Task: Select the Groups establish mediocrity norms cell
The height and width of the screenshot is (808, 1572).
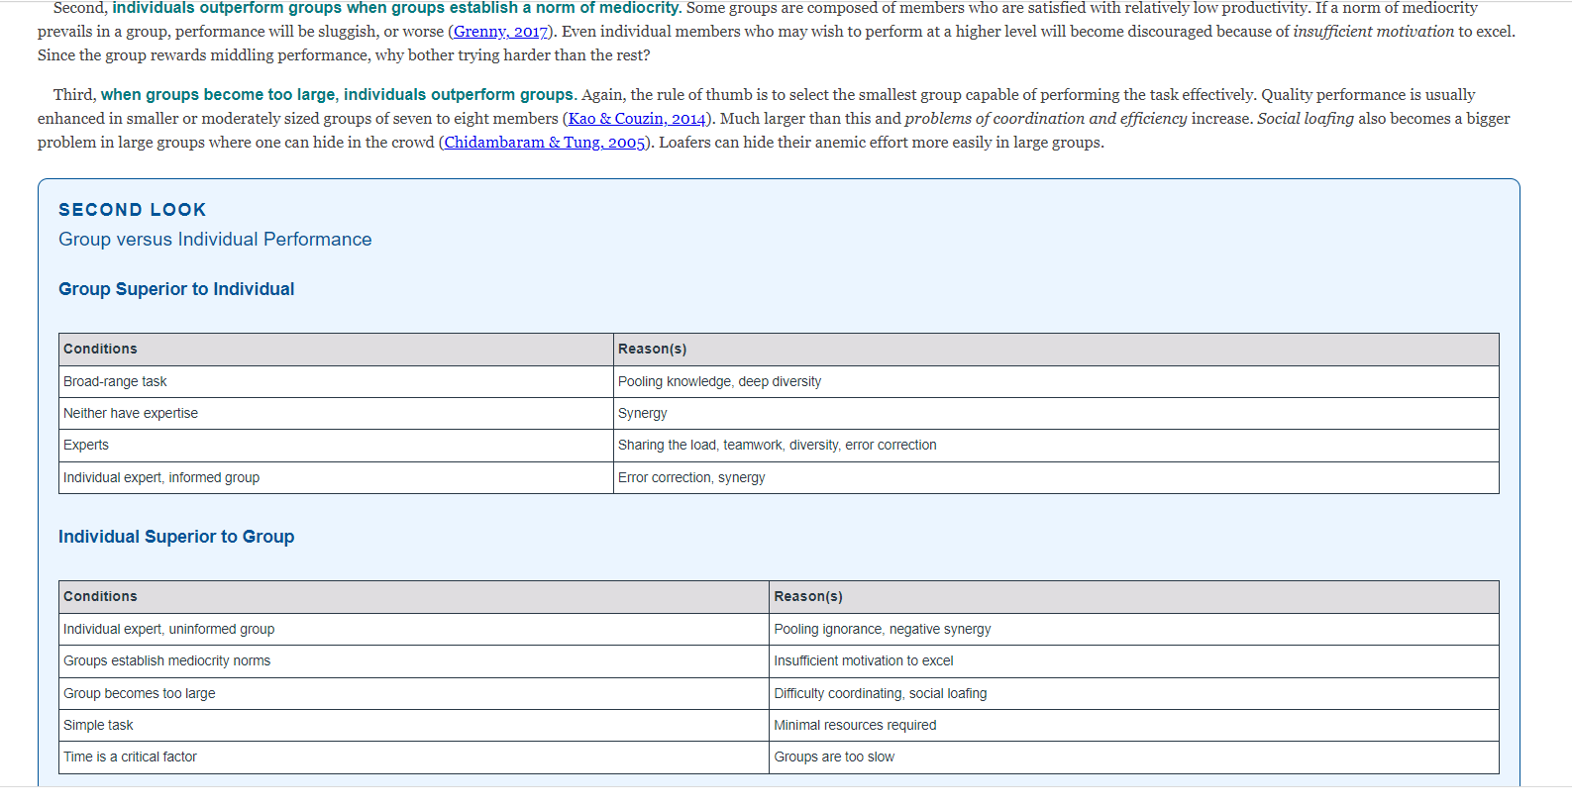Action: (x=414, y=661)
